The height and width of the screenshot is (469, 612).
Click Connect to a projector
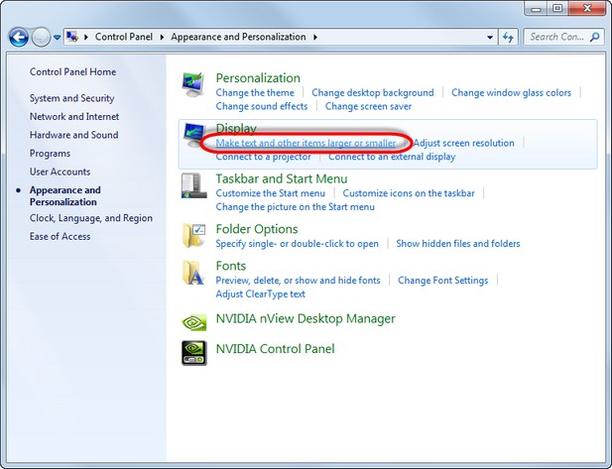[x=264, y=157]
